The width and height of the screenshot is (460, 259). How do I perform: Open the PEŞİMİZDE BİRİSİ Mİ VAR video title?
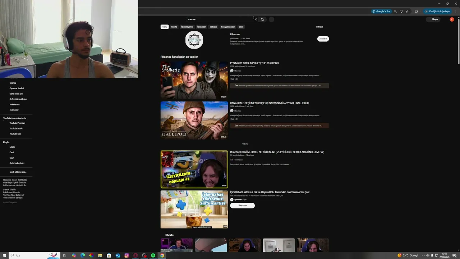pos(254,63)
